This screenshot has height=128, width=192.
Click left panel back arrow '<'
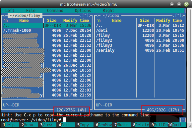[x=4, y=16]
